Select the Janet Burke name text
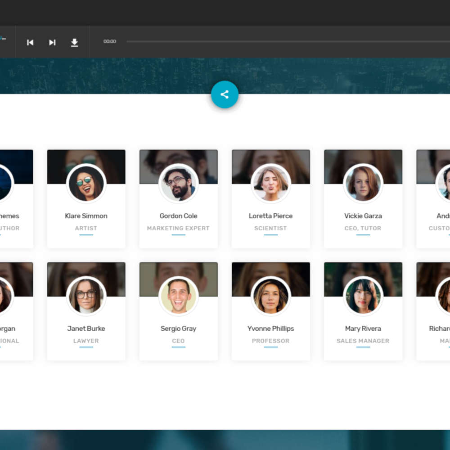This screenshot has height=450, width=450. click(86, 328)
